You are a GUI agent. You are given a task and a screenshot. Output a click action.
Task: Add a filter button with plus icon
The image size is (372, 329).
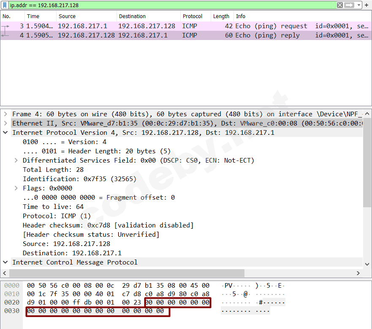click(367, 5)
